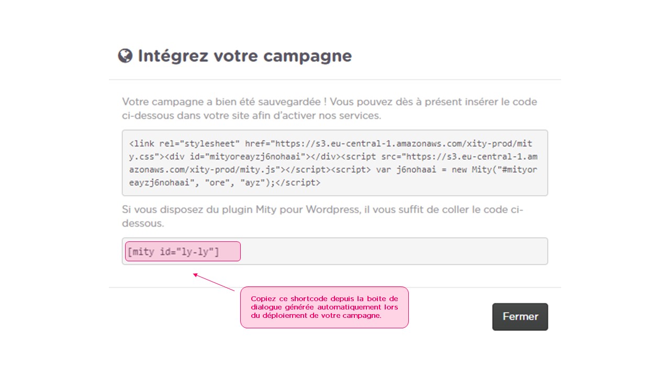This screenshot has width=670, height=377.
Task: Click the "Votre campagne a bien été sauvegardée" sentence
Action: pos(224,102)
